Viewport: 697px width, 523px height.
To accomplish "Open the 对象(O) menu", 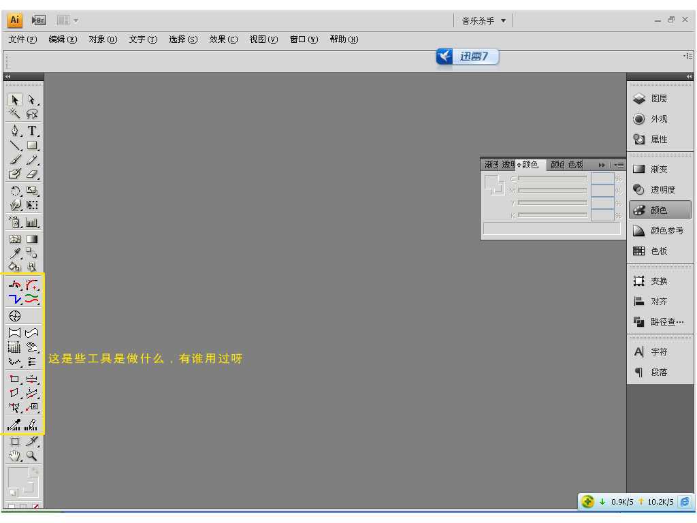I will 103,39.
